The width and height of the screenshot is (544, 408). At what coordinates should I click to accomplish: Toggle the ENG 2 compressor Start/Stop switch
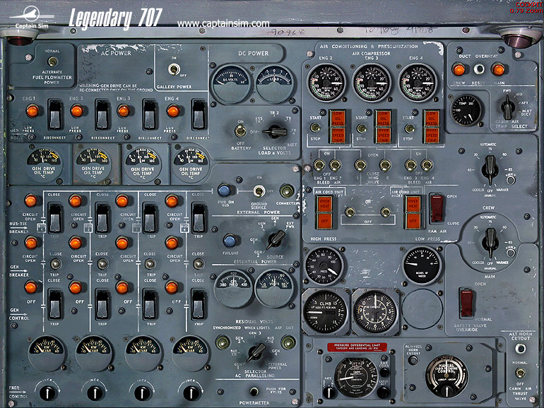[x=315, y=128]
